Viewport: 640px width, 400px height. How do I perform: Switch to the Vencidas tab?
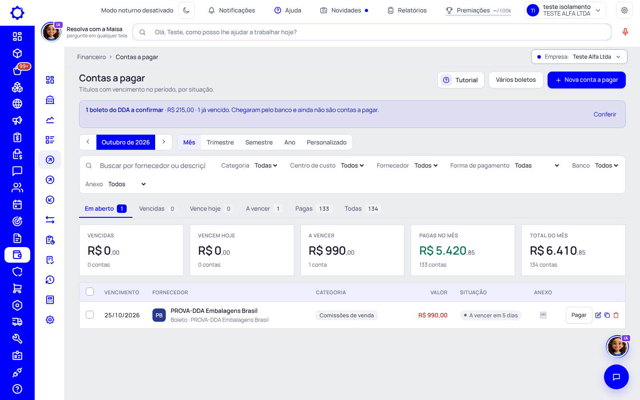pos(157,208)
